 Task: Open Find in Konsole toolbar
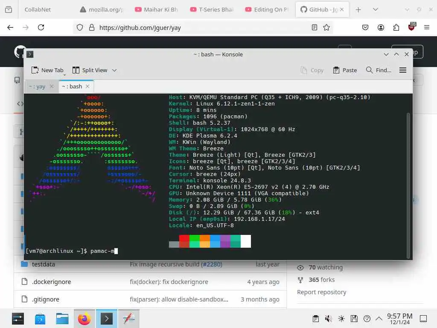379,70
